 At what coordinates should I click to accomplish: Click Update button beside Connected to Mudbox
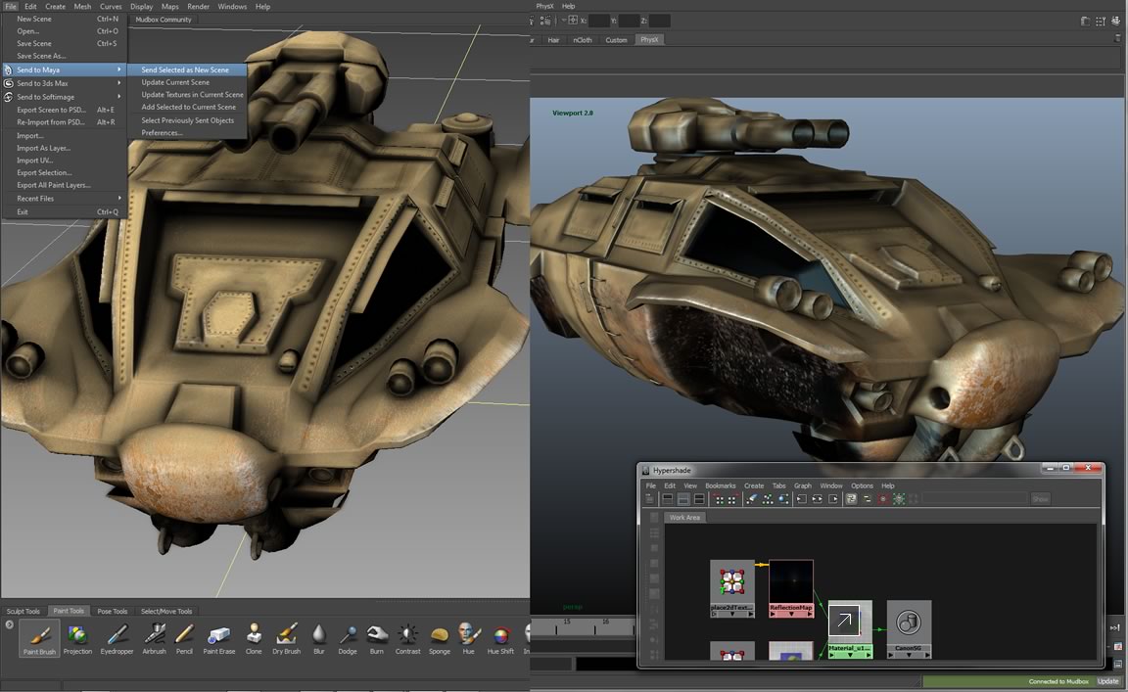click(x=1107, y=681)
